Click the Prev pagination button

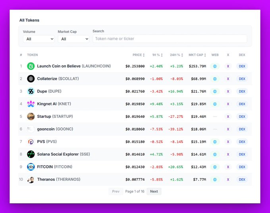[x=116, y=192]
